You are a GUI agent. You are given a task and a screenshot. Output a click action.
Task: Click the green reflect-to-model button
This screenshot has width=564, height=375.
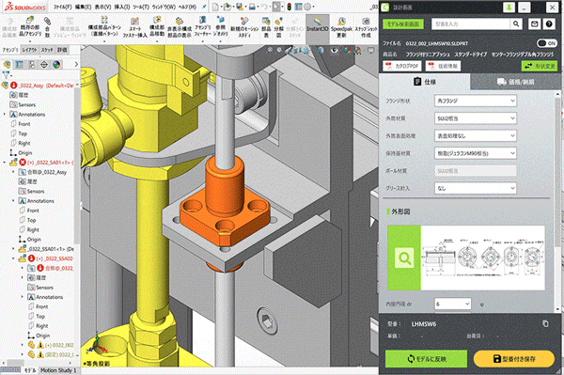(x=426, y=359)
